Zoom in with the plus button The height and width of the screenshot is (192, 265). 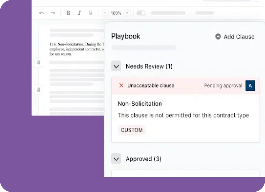(x=127, y=13)
